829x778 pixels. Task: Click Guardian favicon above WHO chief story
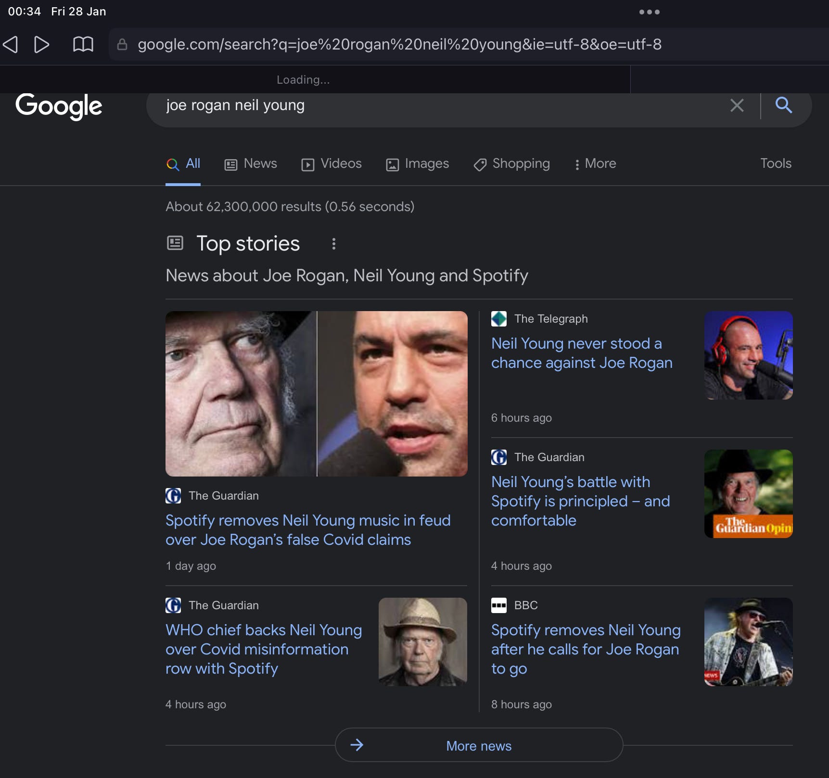pos(173,605)
